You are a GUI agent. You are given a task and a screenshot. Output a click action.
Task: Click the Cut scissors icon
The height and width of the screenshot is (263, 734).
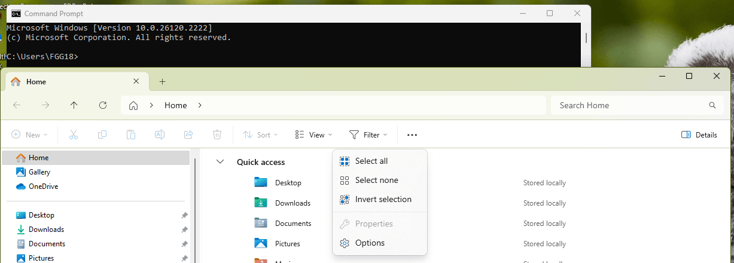pyautogui.click(x=74, y=135)
